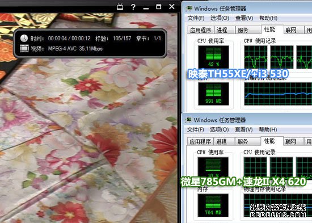Open the player help question mark icon
Viewport: 312px width, 223px height.
(x=133, y=7)
